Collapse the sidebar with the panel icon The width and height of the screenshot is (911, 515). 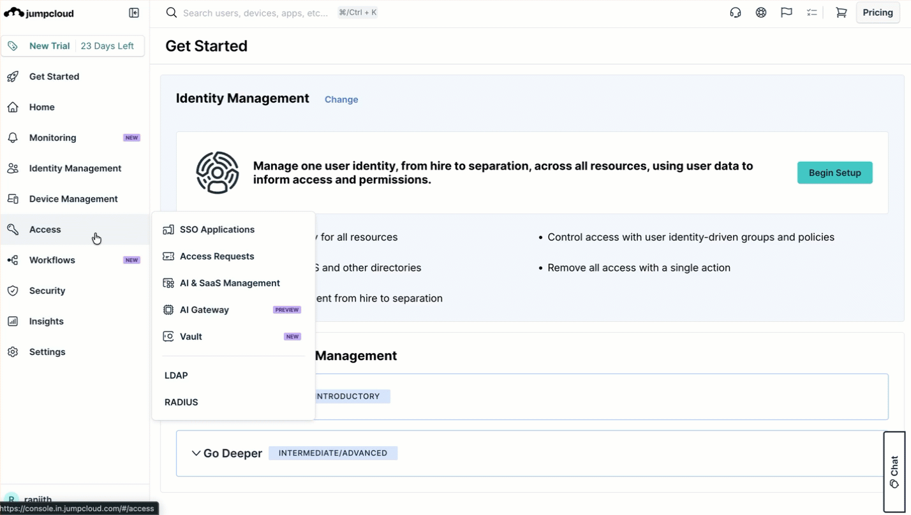click(134, 13)
